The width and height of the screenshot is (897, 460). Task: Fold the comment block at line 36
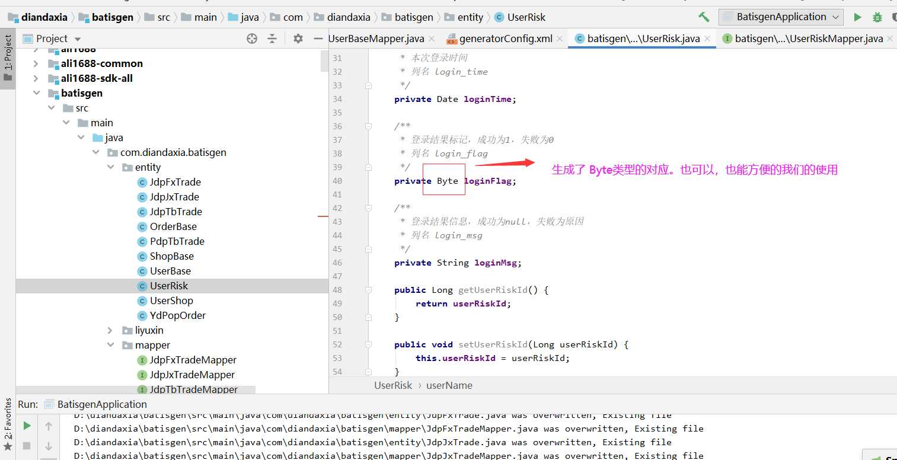tap(368, 126)
